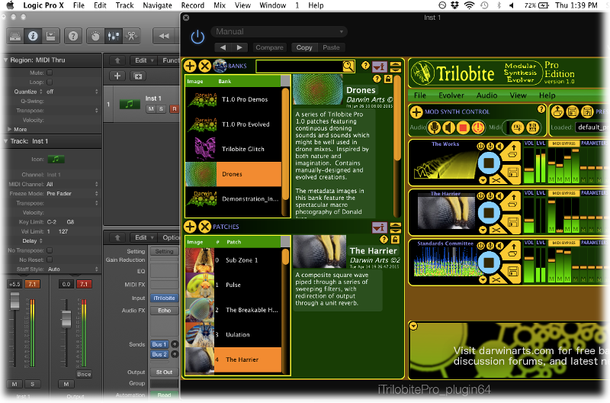Open the Editors scissors button
Screen dimensions: 610x403
point(131,36)
